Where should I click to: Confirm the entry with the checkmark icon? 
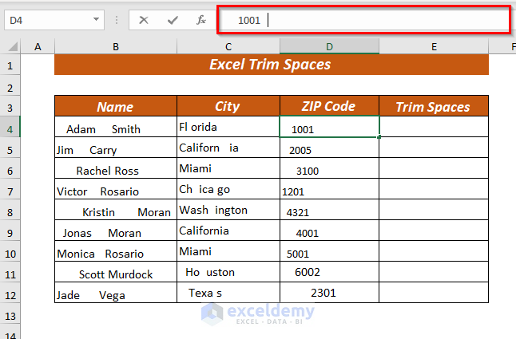(x=173, y=21)
